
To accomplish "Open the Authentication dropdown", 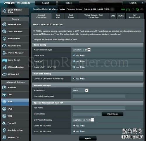I will tap(80, 90).
